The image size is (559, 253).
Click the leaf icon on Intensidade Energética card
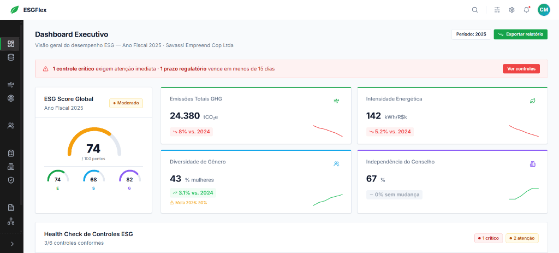533,101
